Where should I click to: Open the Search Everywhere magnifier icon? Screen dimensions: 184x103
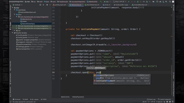pyautogui.click(x=170, y=2)
